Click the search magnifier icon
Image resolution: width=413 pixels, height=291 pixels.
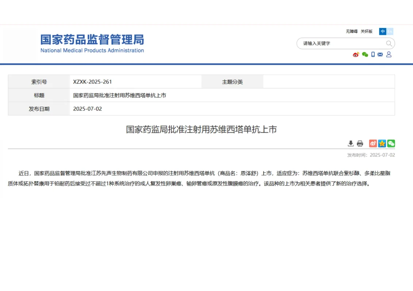[390, 43]
